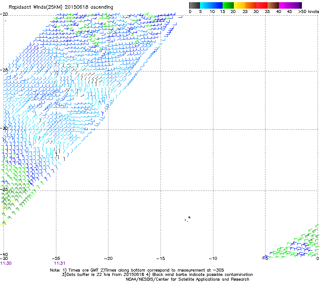Screen dimensions: 321x282
Task: Click the '-15' longitude label on the horizontal axis
Action: (160, 259)
